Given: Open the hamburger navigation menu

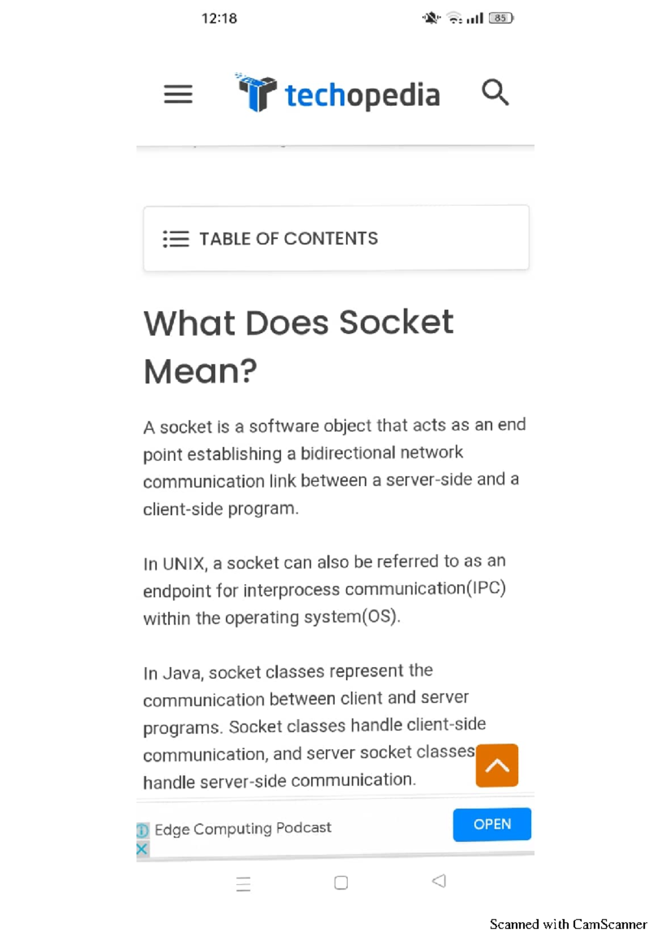Looking at the screenshot, I should pos(178,94).
